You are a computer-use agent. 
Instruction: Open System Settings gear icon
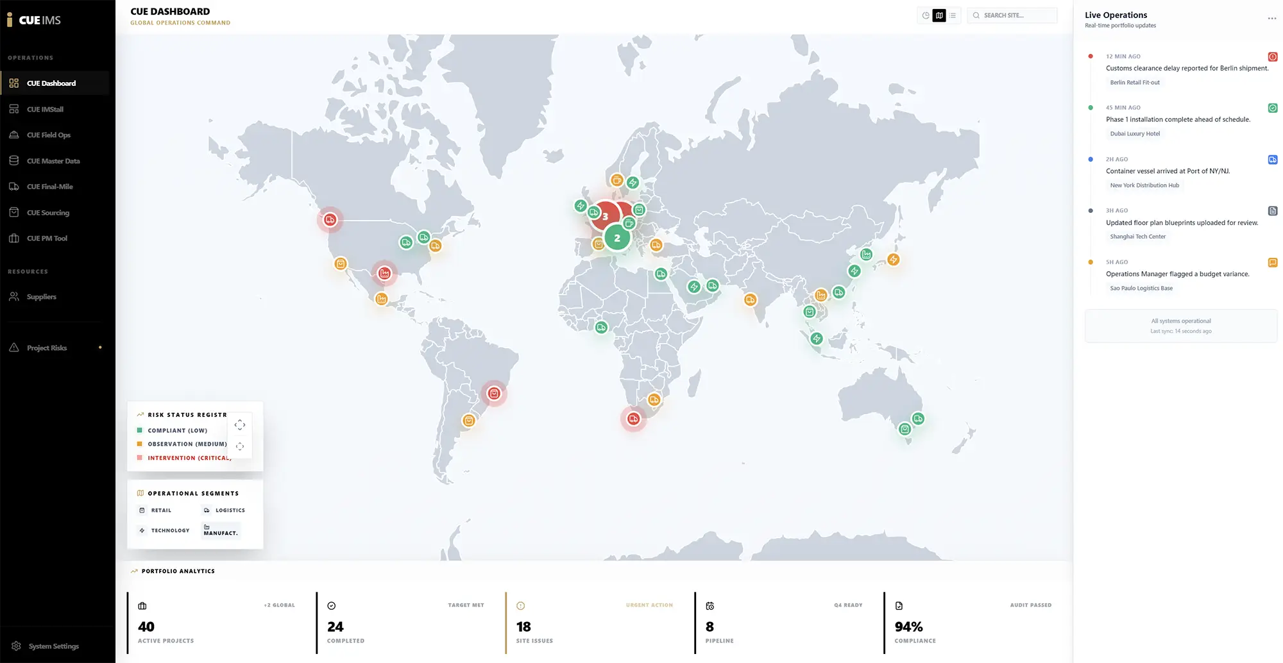point(17,646)
